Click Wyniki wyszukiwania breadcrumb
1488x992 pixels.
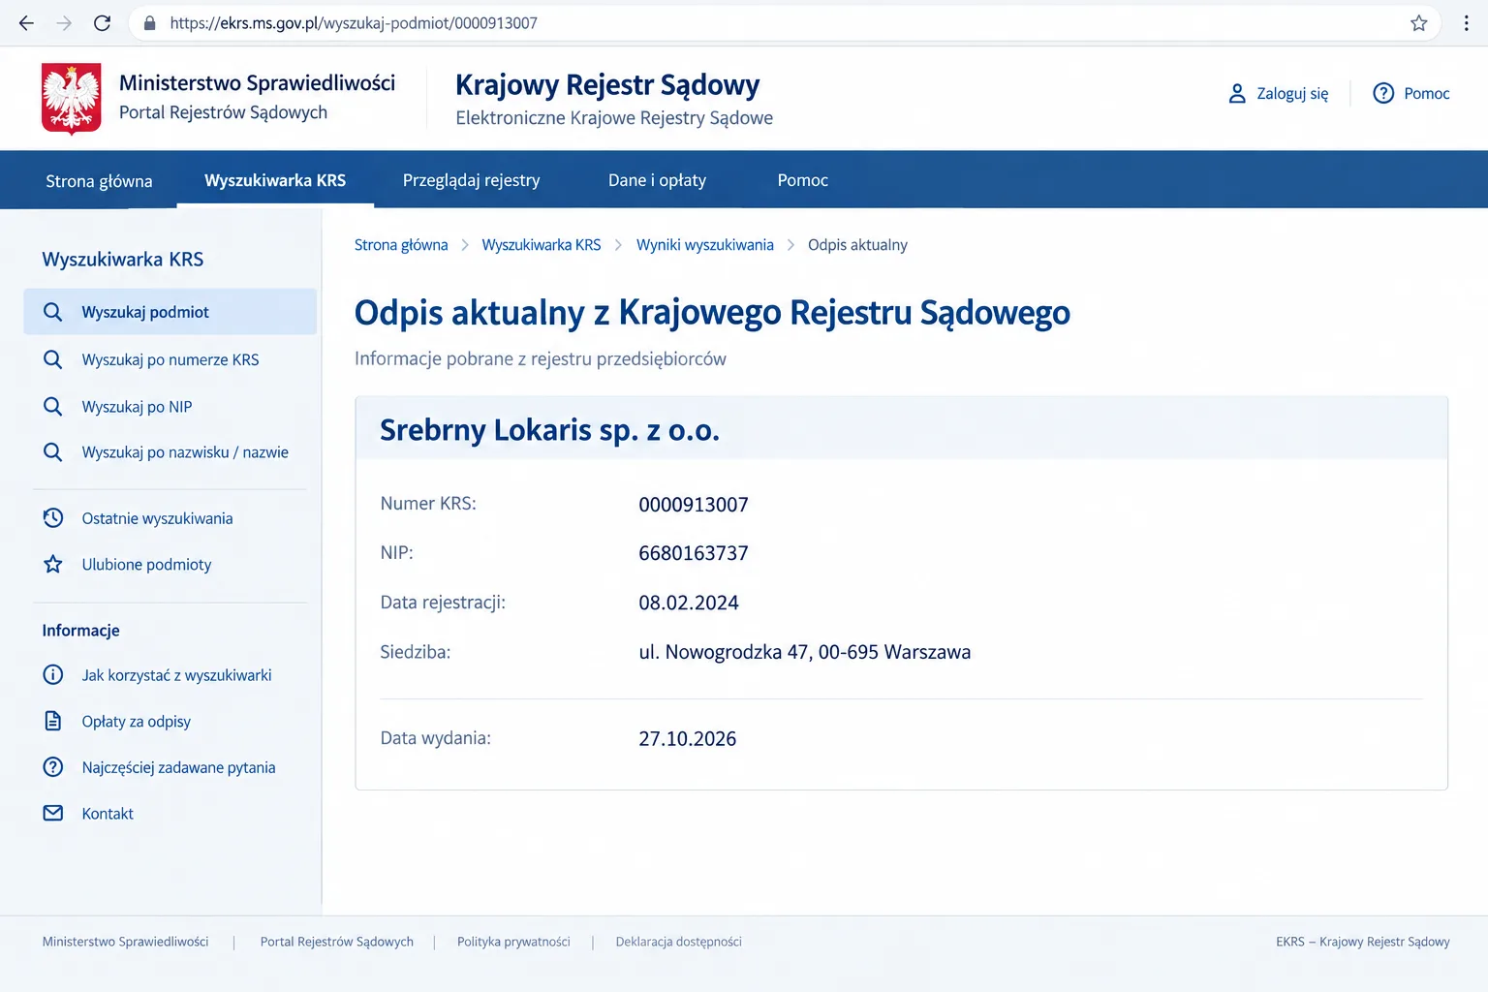pyautogui.click(x=705, y=245)
